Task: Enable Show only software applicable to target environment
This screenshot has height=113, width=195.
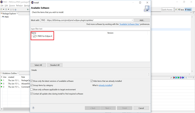Action: pos(31,90)
